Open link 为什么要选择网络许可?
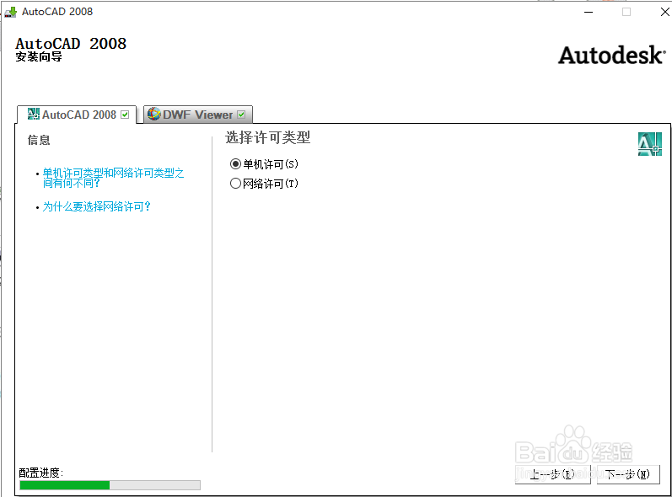This screenshot has height=497, width=672. pyautogui.click(x=96, y=206)
